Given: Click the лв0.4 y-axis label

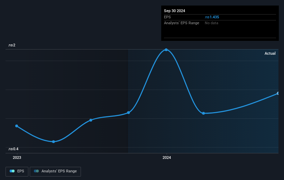Looking at the screenshot, I should tap(13, 149).
